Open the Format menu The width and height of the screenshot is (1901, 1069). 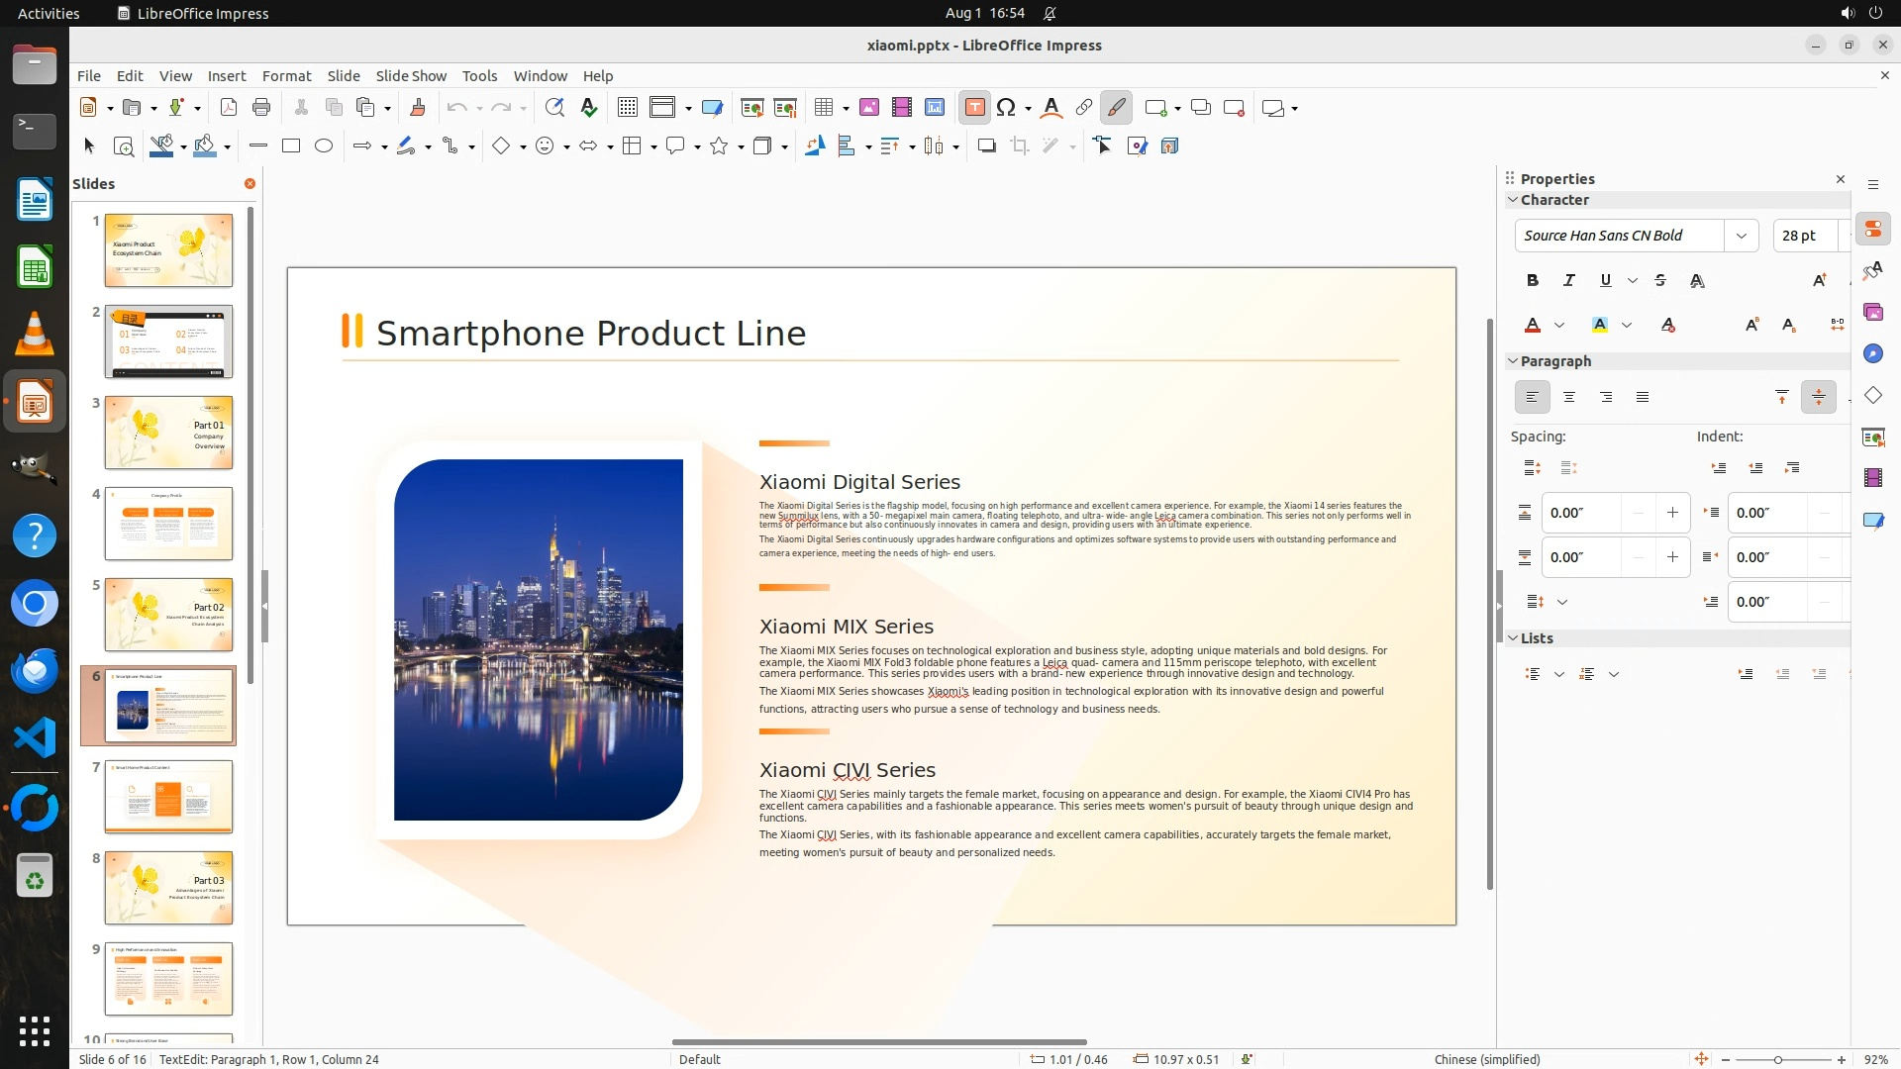(286, 76)
